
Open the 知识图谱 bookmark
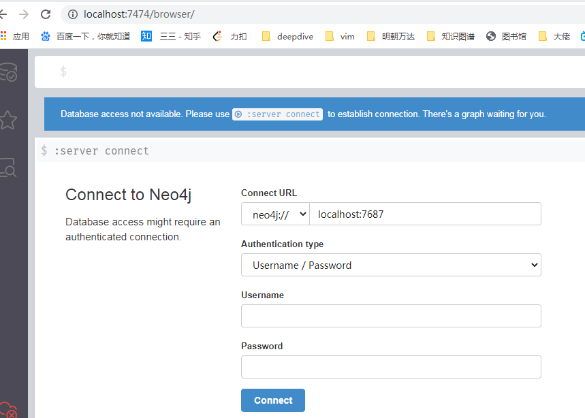pyautogui.click(x=452, y=36)
